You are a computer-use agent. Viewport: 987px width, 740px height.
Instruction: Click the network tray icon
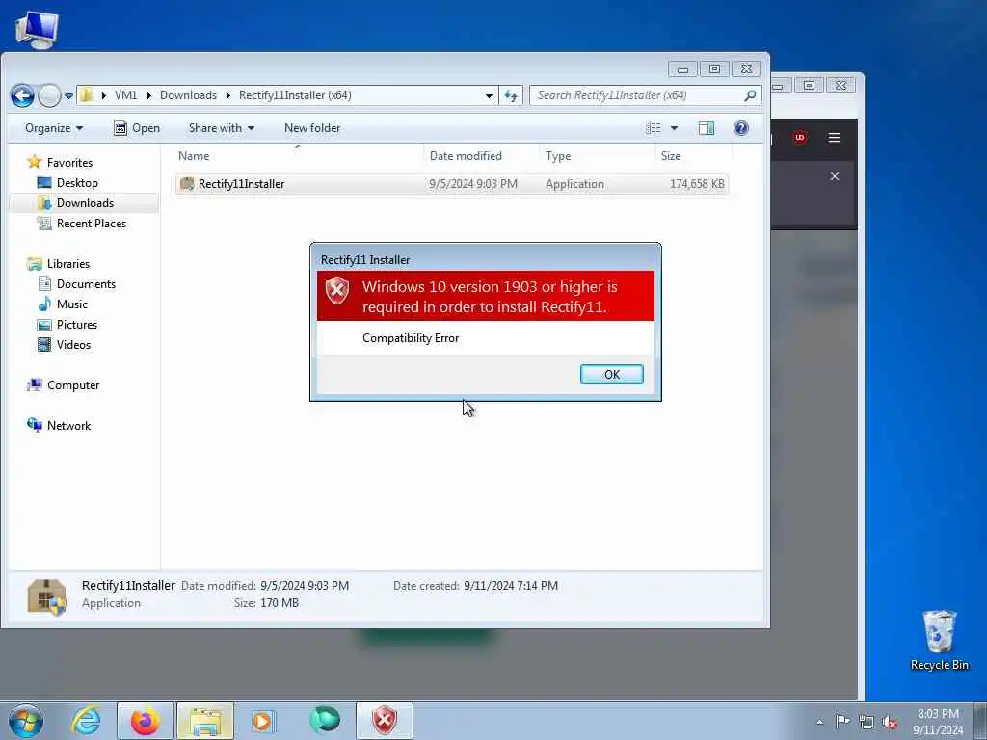coord(867,722)
